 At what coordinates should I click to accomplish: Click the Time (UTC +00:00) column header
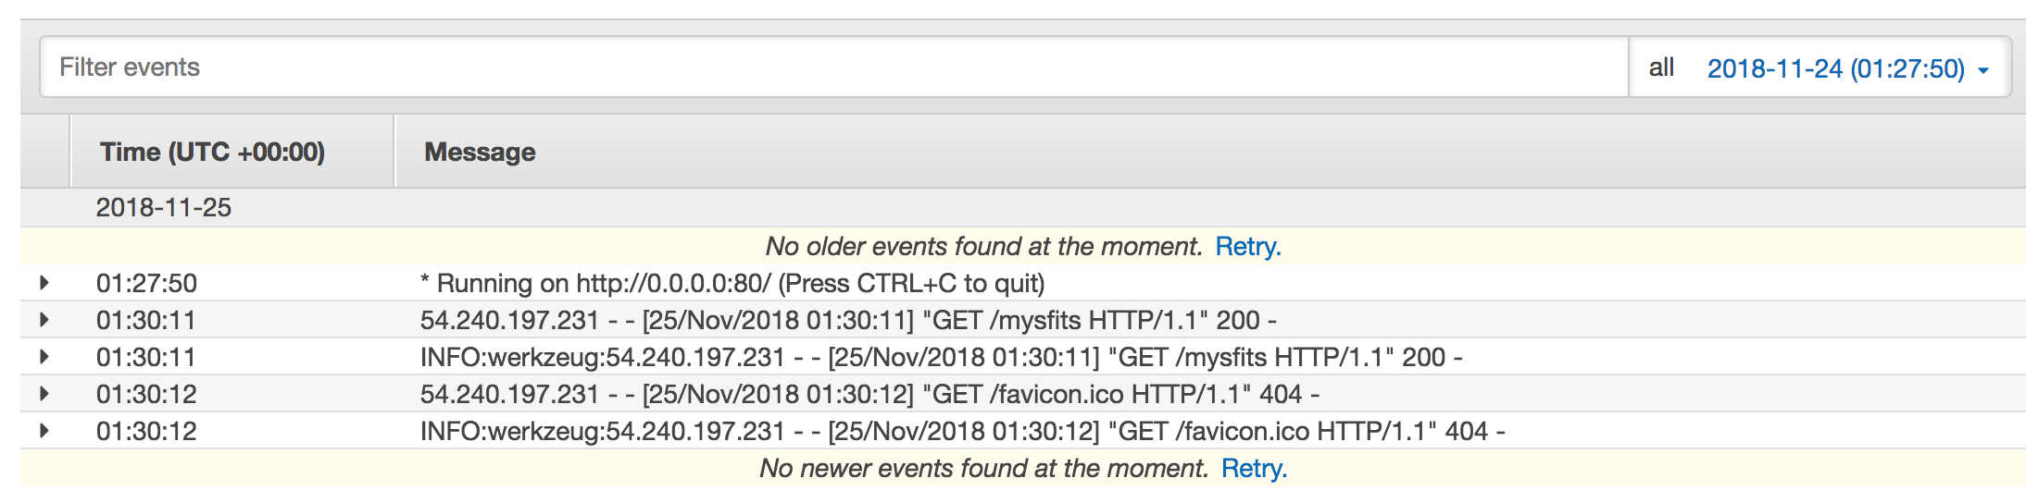tap(212, 152)
